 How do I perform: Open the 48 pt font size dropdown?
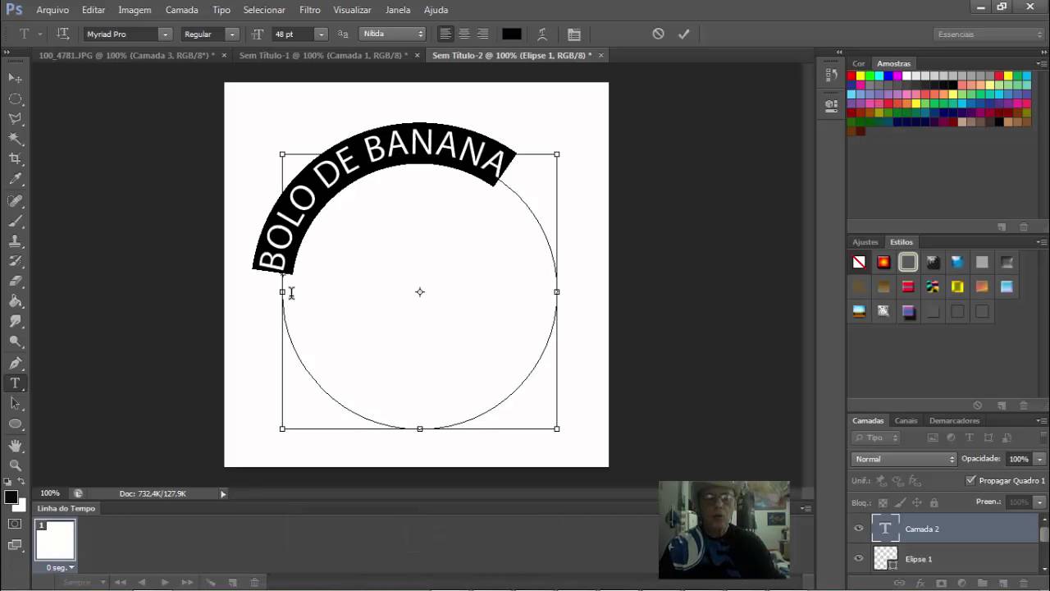(x=321, y=34)
